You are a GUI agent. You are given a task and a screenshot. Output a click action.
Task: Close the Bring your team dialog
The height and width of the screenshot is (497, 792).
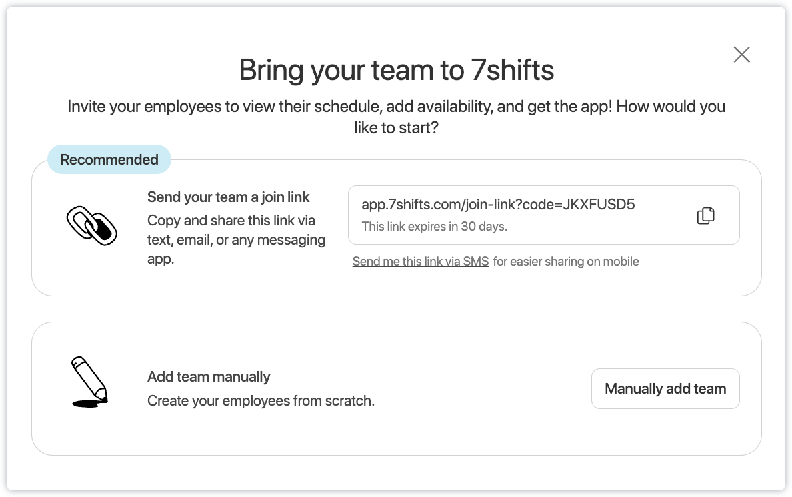point(741,55)
